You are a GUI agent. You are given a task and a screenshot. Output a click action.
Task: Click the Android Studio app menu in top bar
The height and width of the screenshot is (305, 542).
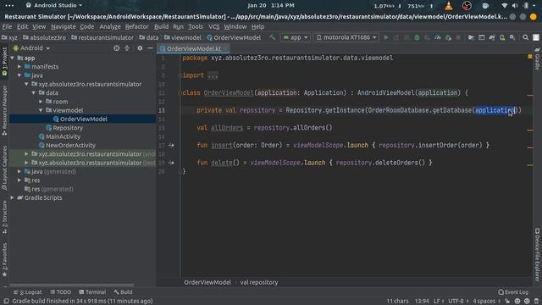pos(54,6)
